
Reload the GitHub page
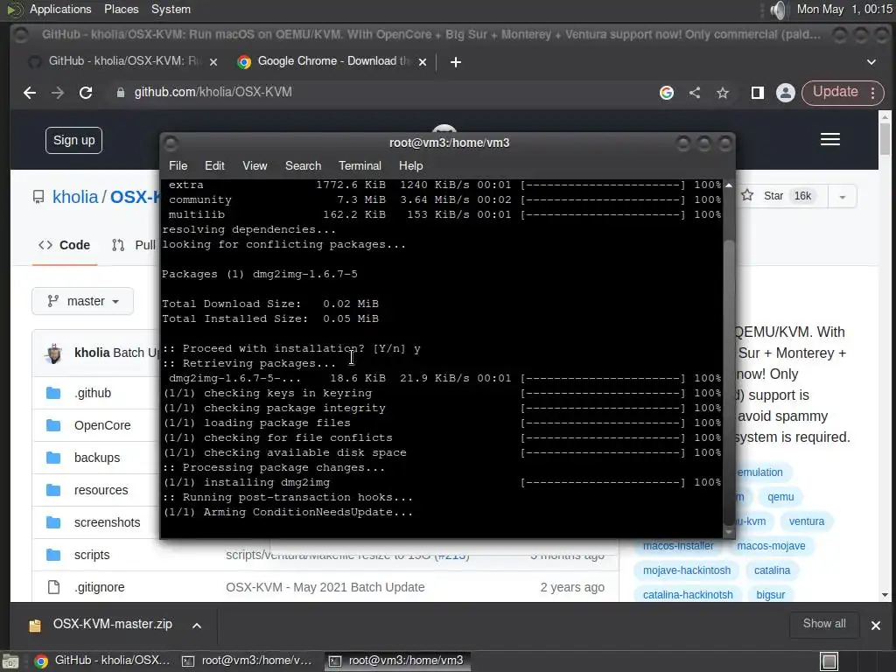click(x=86, y=93)
